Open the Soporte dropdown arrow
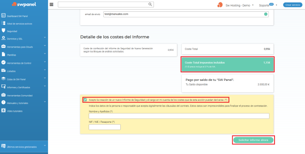The image size is (305, 154). pos(277,5)
